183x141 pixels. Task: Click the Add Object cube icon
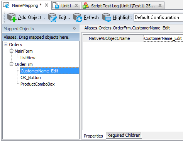point(12,17)
